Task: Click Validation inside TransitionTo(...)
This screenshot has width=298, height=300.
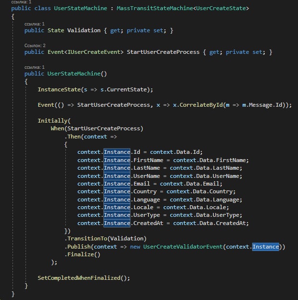Action: (127, 239)
